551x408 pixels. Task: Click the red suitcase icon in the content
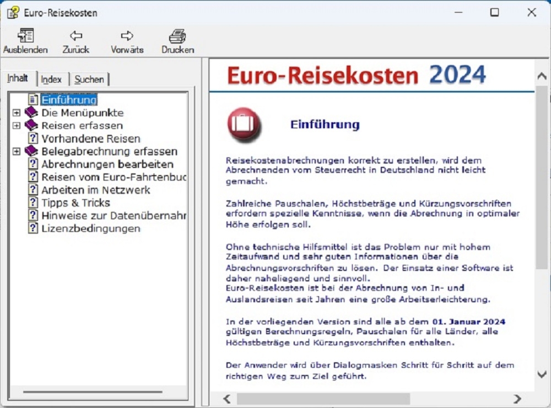tap(244, 124)
